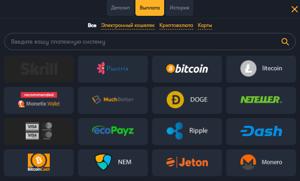
Task: Focus the payment system search field
Action: click(141, 42)
